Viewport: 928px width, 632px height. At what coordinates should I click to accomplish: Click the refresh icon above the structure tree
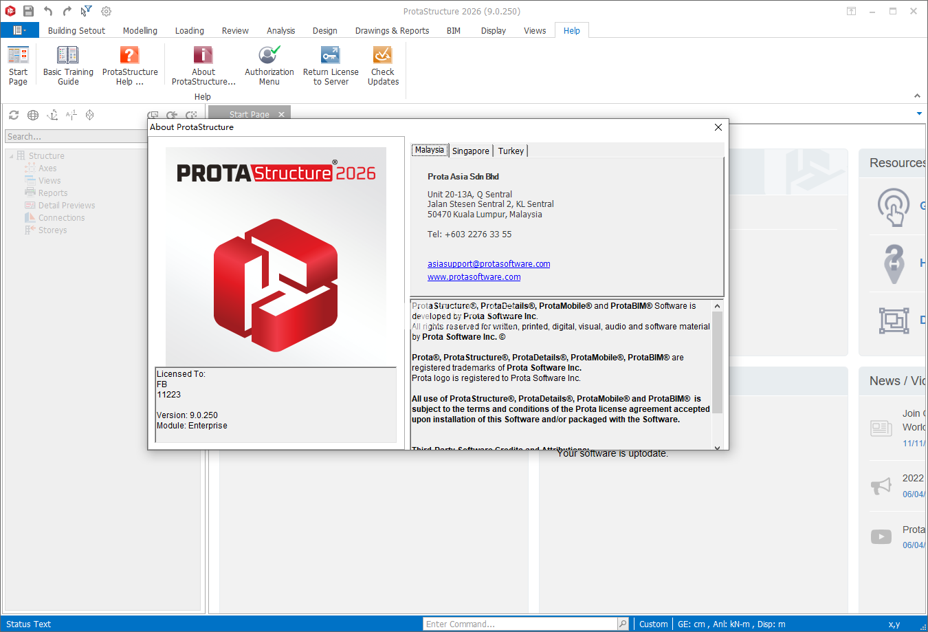[x=14, y=115]
